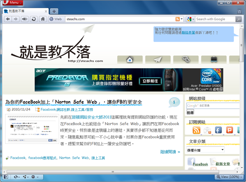Reload the current page
This screenshot has width=246, height=182.
[34, 19]
